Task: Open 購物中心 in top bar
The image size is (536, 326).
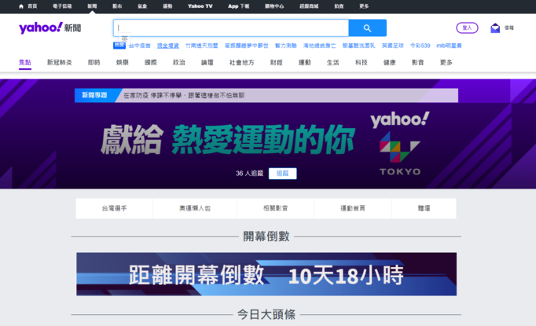Action: click(x=274, y=6)
